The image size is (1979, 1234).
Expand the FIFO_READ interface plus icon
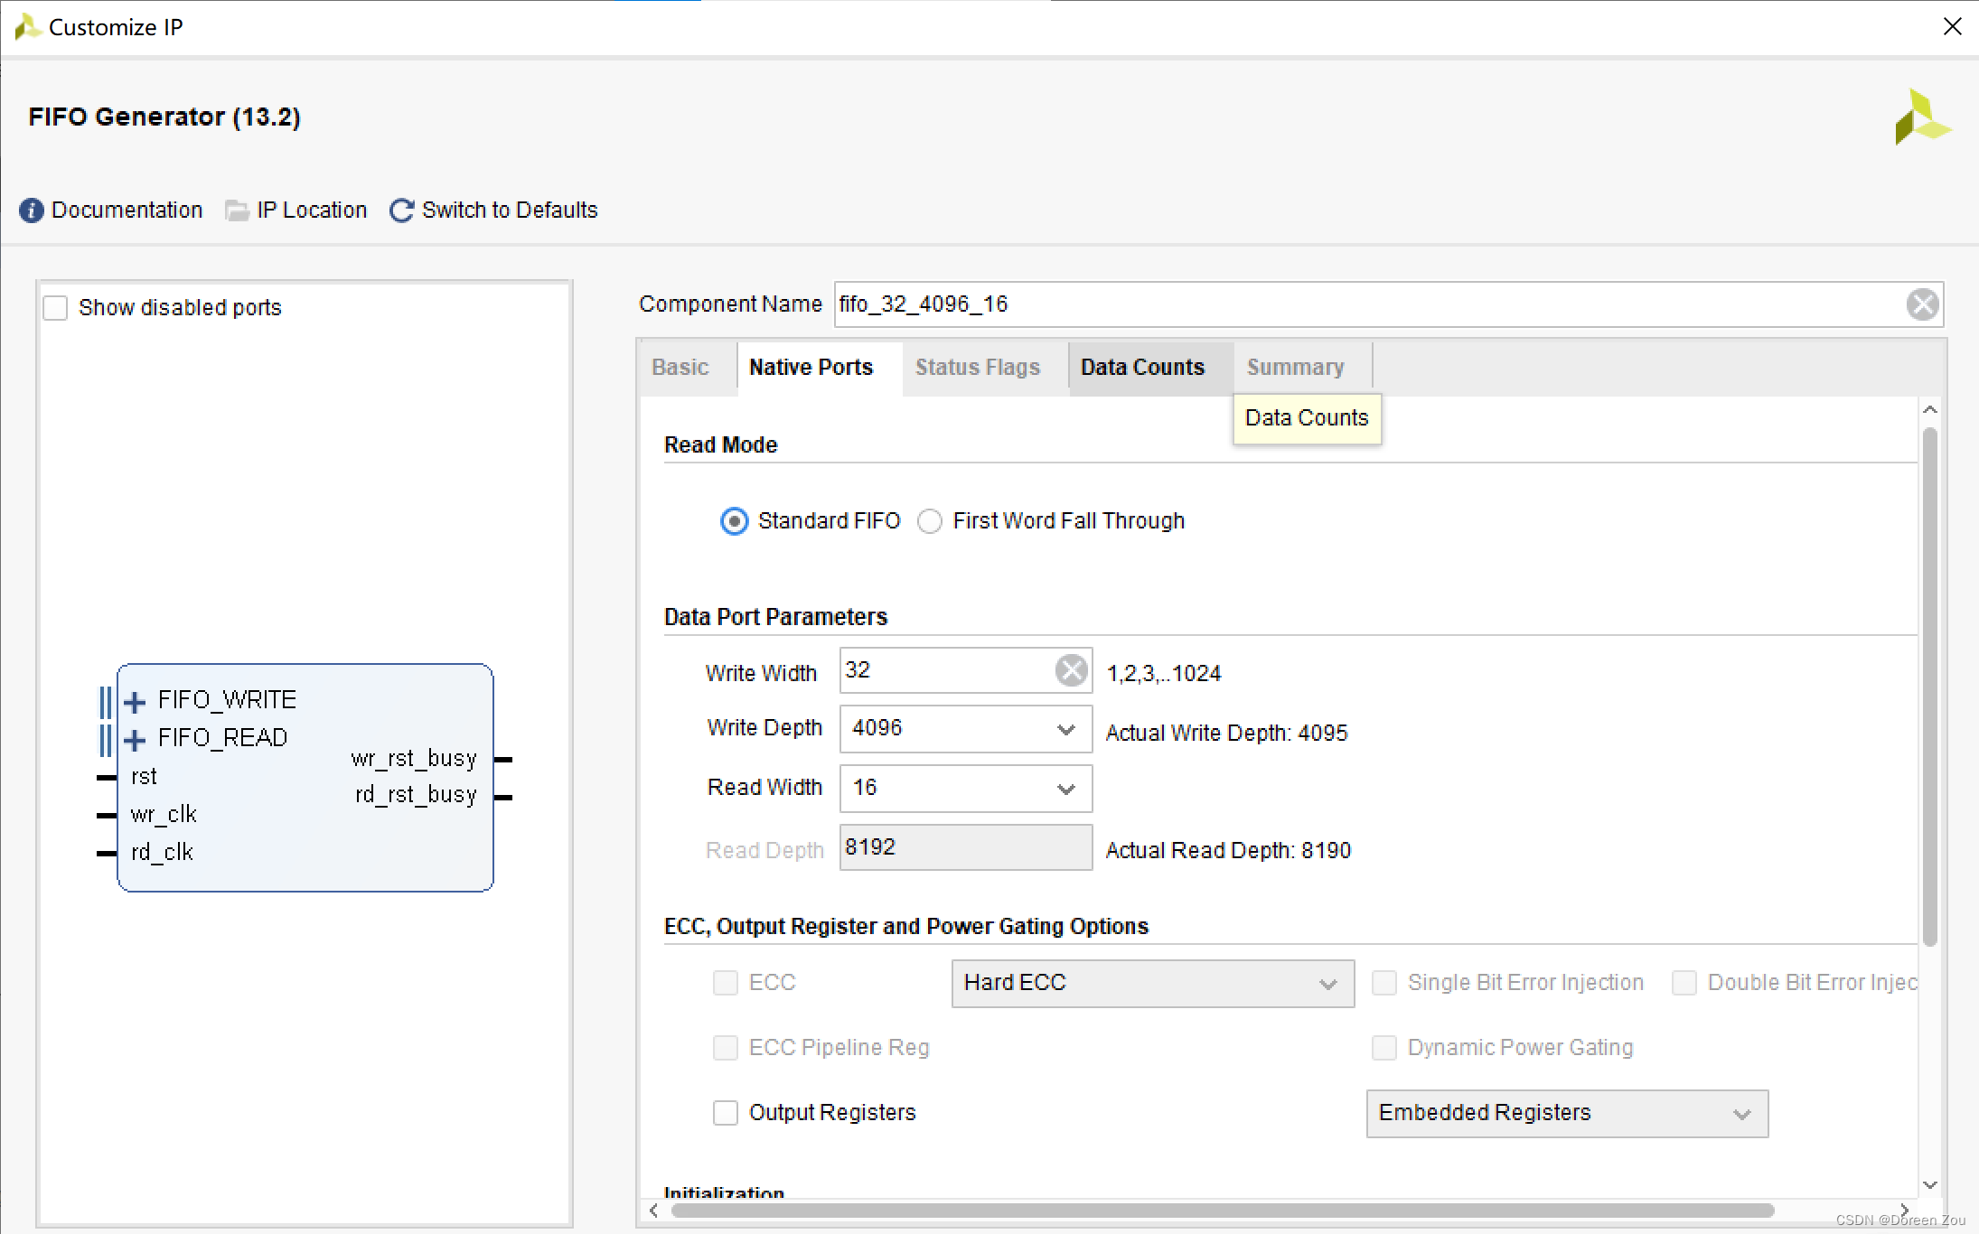[135, 740]
